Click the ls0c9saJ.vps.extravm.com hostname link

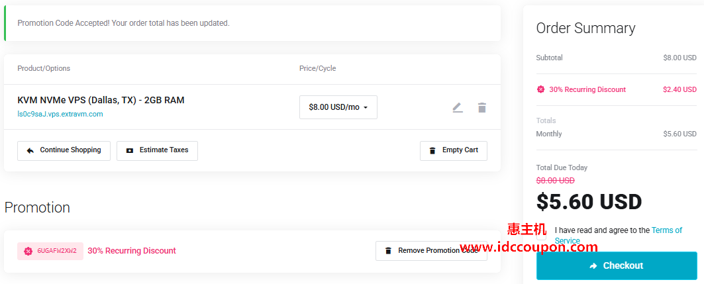tap(60, 114)
